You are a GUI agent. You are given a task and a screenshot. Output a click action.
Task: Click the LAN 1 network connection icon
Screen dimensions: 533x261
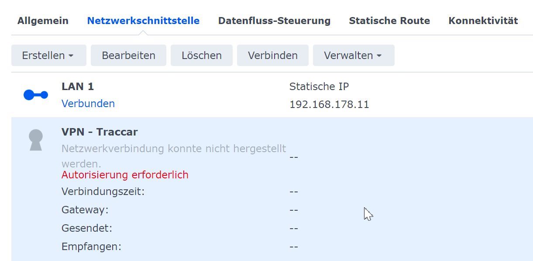coord(35,95)
